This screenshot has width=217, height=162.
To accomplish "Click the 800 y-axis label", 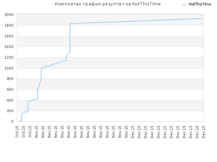I will [x=10, y=79].
